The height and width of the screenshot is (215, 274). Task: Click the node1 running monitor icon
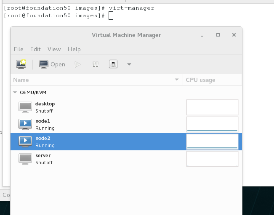25,124
